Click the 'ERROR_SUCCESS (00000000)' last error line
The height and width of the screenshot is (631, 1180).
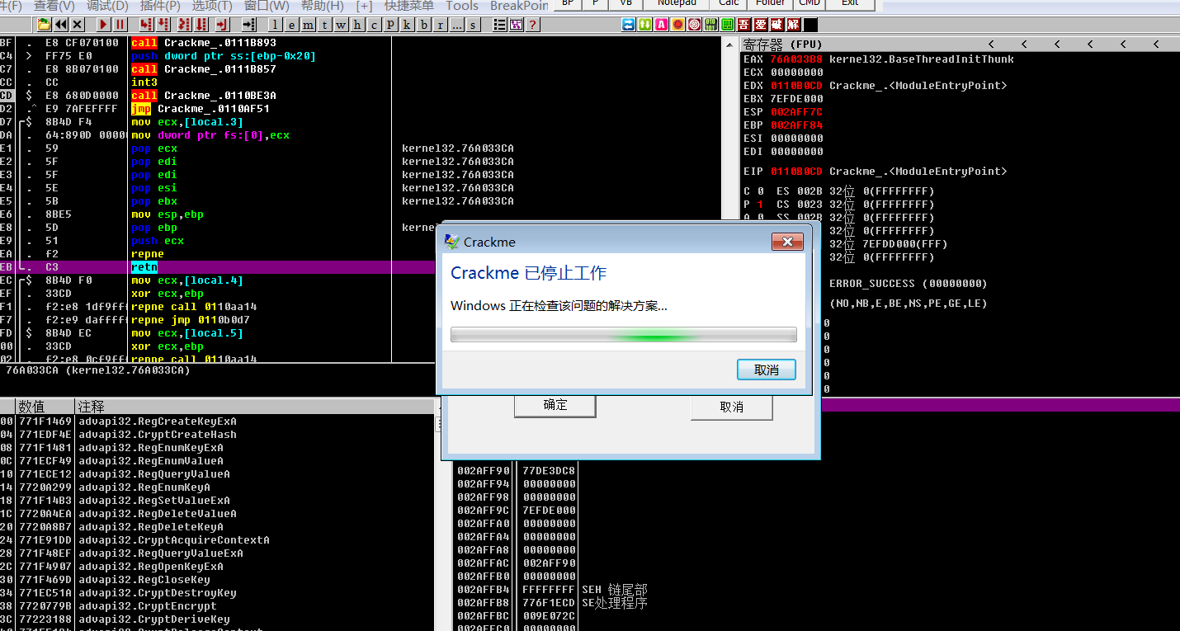click(908, 284)
